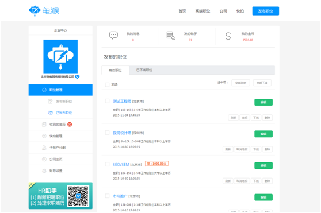Click 取消急招 button in 视觉设计师 row
Viewport: 321px width, 213px height.
(x=242, y=149)
